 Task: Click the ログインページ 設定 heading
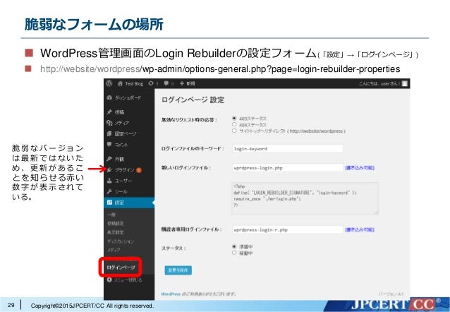tap(193, 100)
